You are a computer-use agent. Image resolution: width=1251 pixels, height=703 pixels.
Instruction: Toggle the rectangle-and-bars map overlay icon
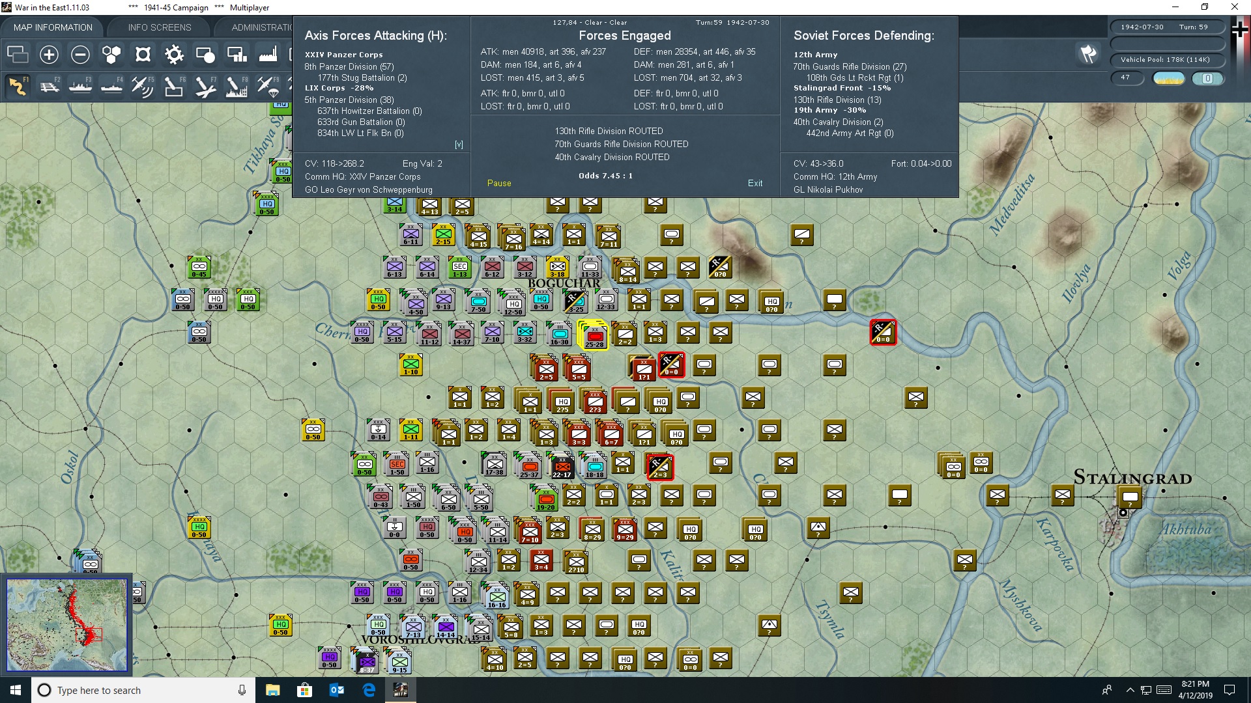click(x=237, y=55)
